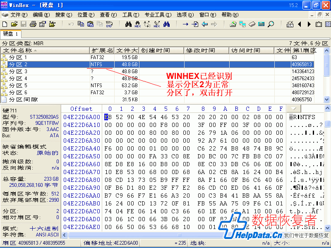The width and height of the screenshot is (331, 248).
Task: Open the 查看(V) menu
Action: [108, 15]
